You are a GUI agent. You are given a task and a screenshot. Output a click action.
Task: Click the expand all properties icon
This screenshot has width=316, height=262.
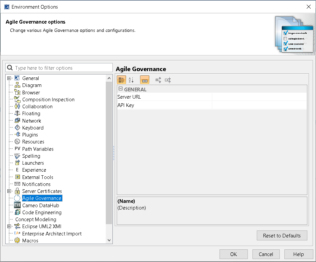[x=158, y=80]
